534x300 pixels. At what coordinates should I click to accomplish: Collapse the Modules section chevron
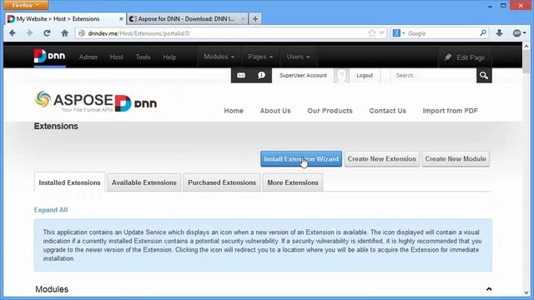point(489,289)
